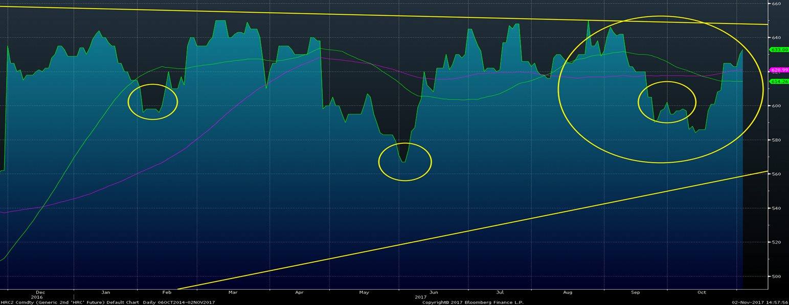Viewport: 789px width, 305px height.
Task: Click the Dec label on date axis
Action: [40, 293]
